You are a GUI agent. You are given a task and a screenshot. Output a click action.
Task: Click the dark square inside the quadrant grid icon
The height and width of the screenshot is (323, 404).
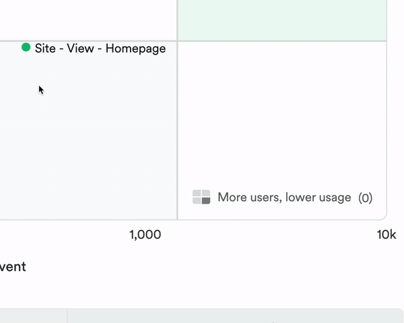[x=206, y=200]
